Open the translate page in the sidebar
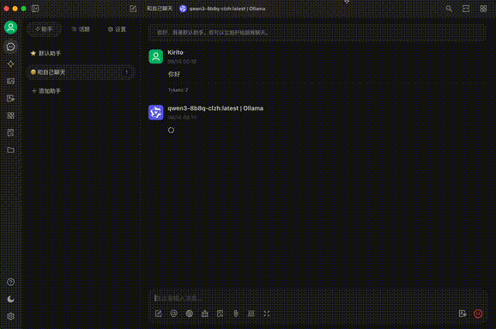Image resolution: width=496 pixels, height=329 pixels. click(10, 98)
